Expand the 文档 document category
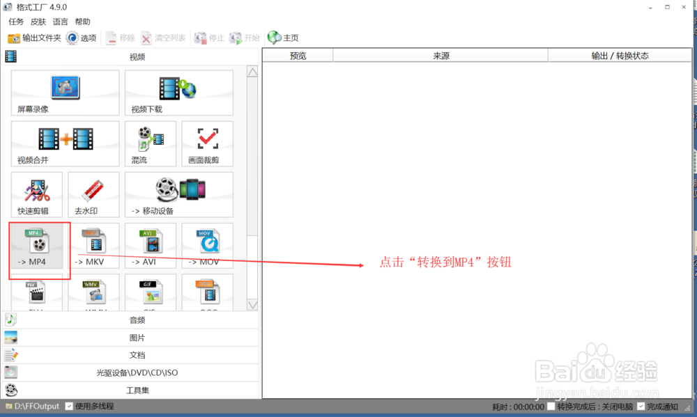The image size is (697, 417). 131,355
